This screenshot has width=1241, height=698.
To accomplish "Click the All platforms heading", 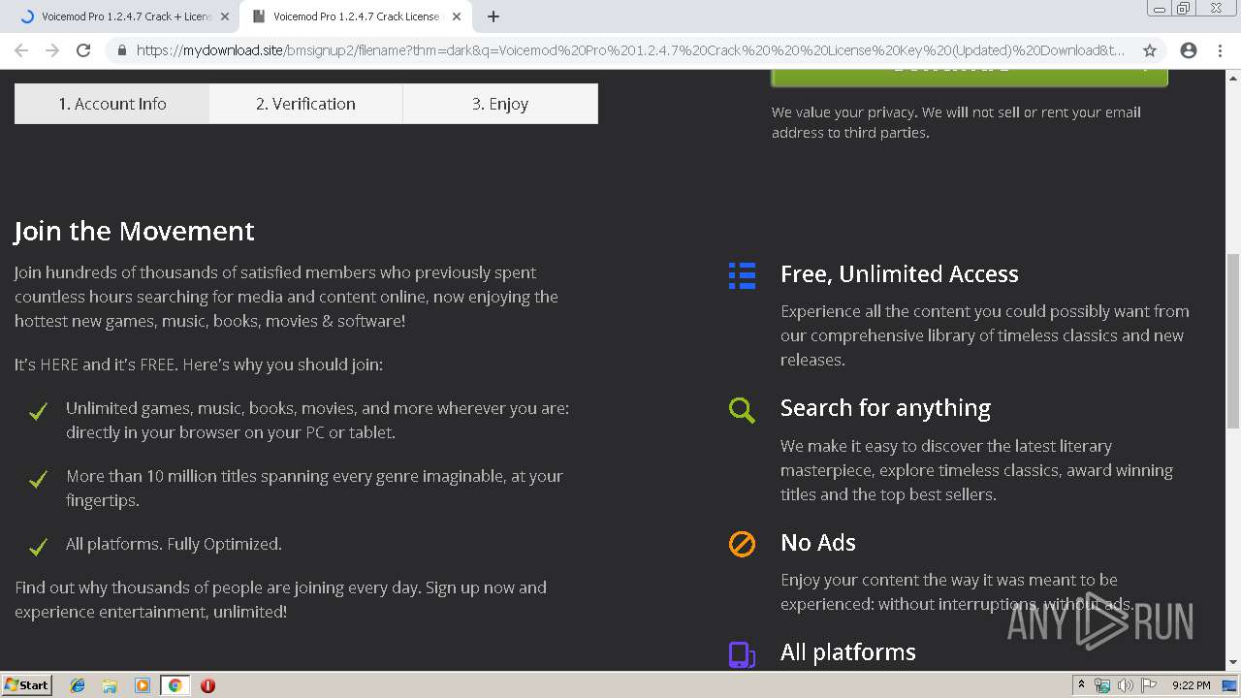I will [x=848, y=652].
